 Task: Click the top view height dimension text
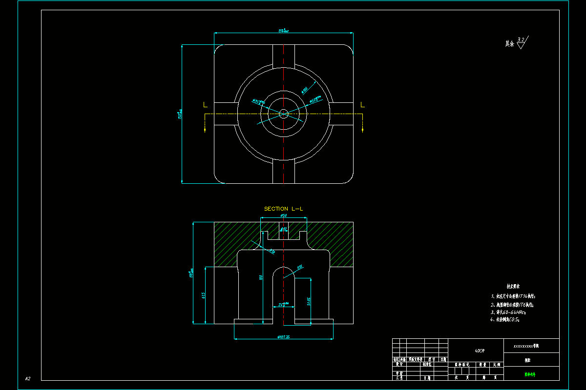click(179, 114)
